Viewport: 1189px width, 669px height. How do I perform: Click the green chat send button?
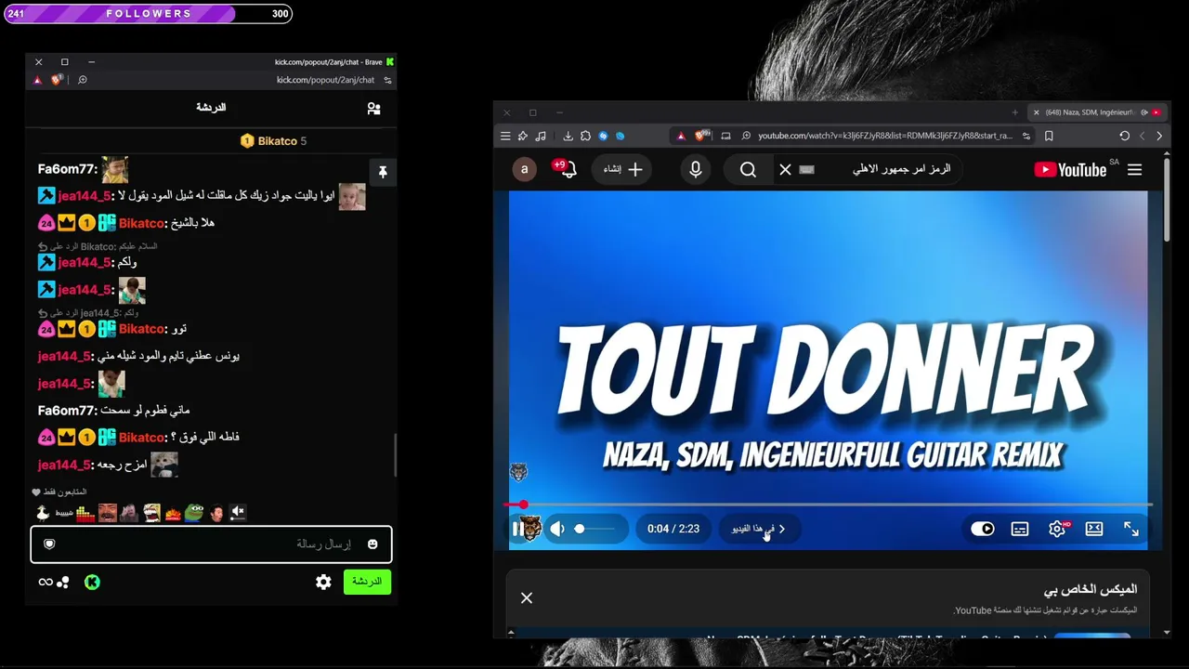pos(367,582)
